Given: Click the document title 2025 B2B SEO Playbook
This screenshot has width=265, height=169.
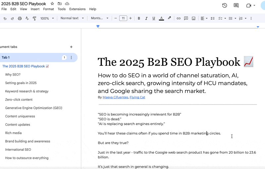Looking at the screenshot, I should point(24,4).
